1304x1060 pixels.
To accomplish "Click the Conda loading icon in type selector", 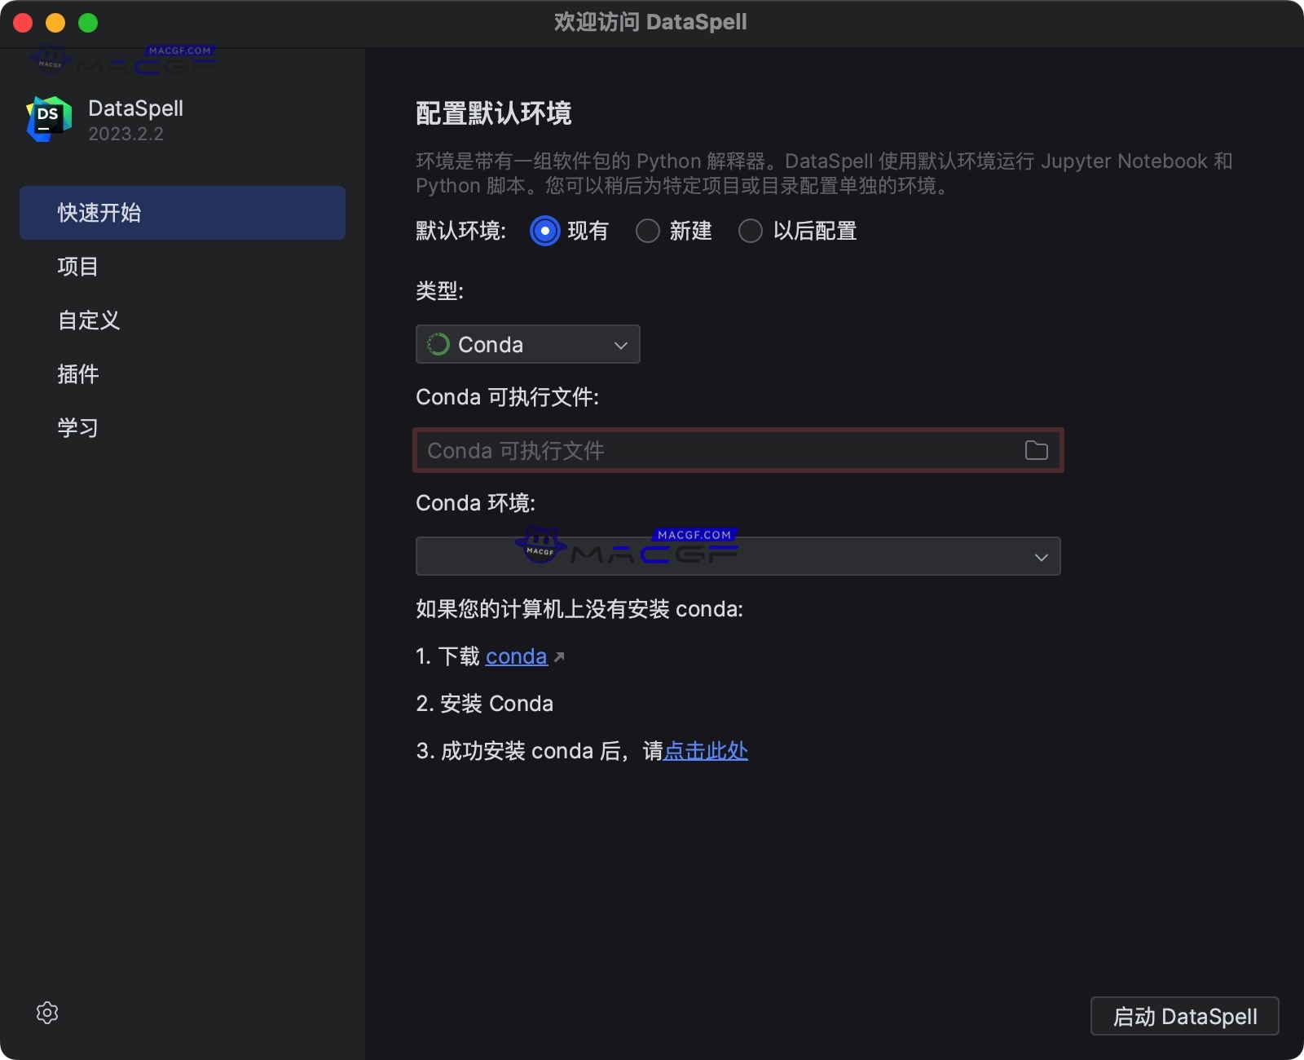I will pos(438,344).
